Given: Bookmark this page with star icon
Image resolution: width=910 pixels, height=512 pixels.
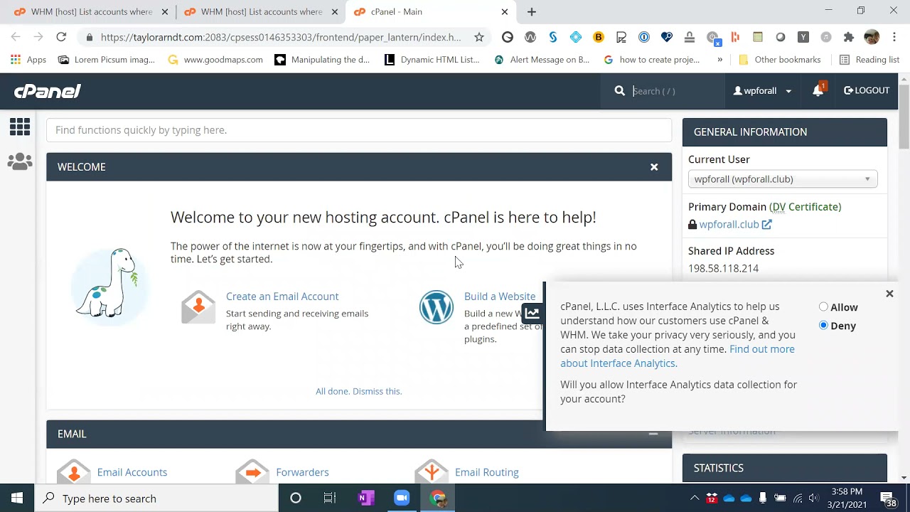Looking at the screenshot, I should [479, 37].
